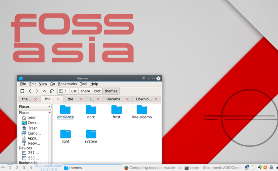The image size is (278, 171).
Task: Reload the current folder view
Action: click(x=52, y=91)
